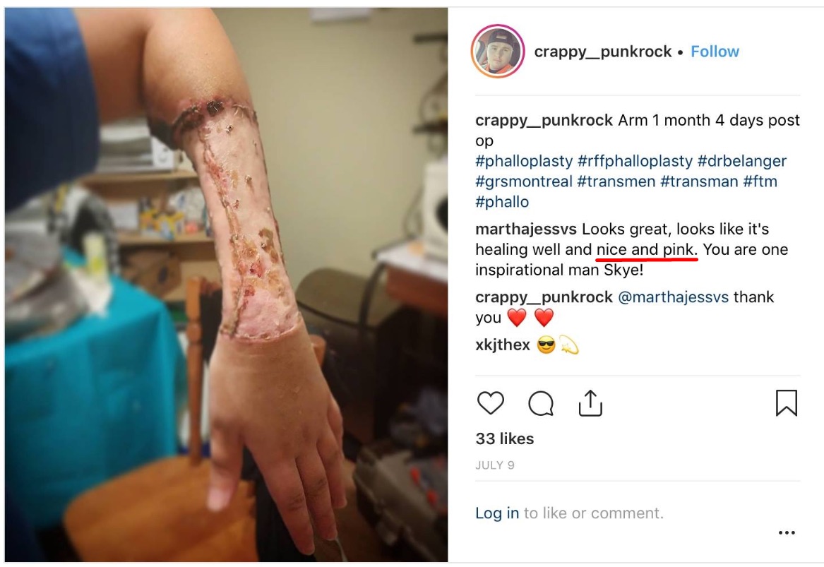The width and height of the screenshot is (824, 567).
Task: View the 33 likes list
Action: click(504, 438)
